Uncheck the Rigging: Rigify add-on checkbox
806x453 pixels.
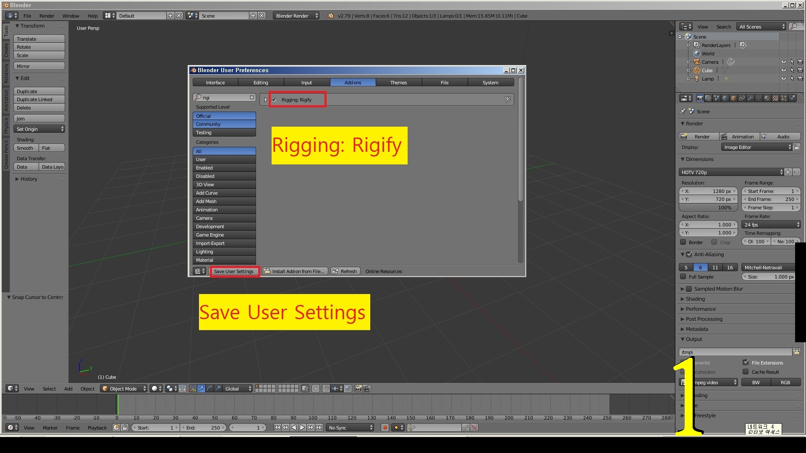[274, 99]
